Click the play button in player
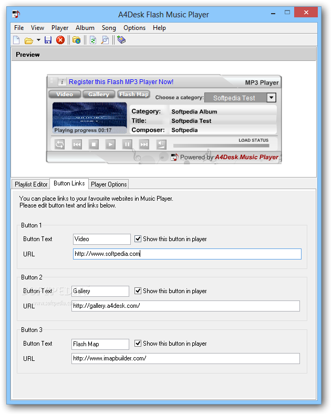This screenshot has height=415, width=332. point(110,144)
